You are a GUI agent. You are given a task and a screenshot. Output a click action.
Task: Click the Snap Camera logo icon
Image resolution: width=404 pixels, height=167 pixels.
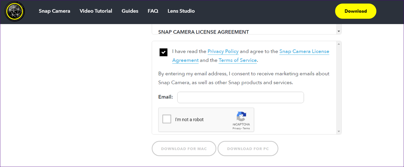click(15, 11)
